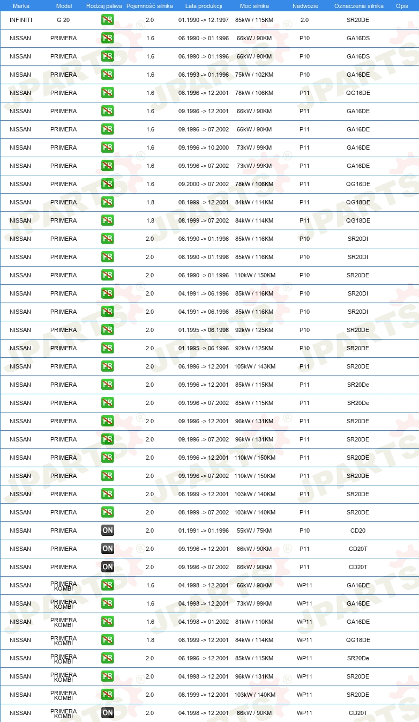Click the 55kW / 75KM power cell

pyautogui.click(x=255, y=531)
